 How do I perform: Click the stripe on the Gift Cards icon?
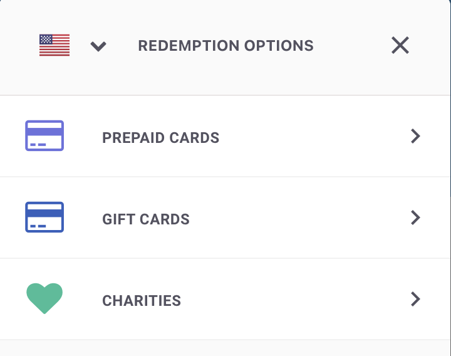(44, 213)
